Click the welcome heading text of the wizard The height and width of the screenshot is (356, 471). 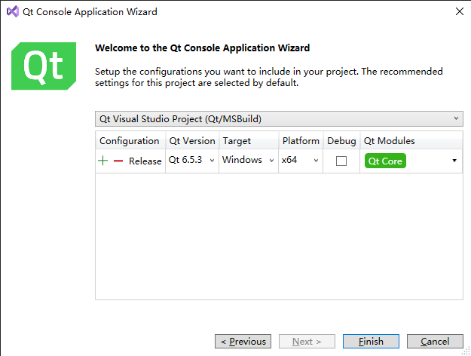202,48
